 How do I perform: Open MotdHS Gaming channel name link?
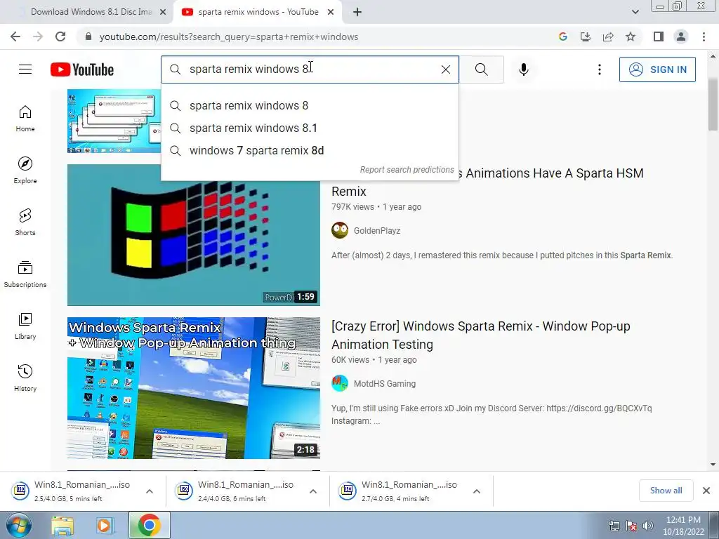click(385, 384)
